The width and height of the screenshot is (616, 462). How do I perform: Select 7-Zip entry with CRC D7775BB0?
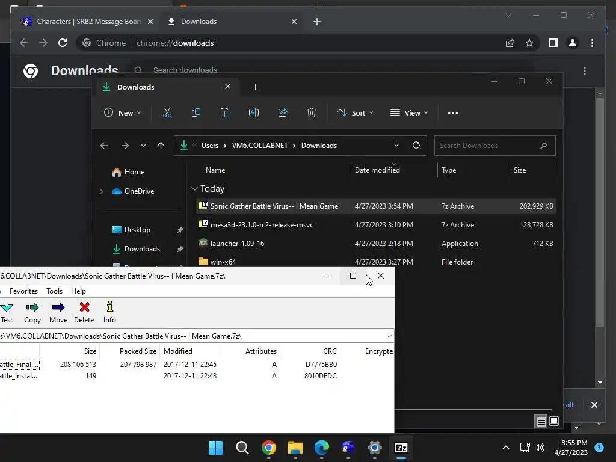(197, 364)
